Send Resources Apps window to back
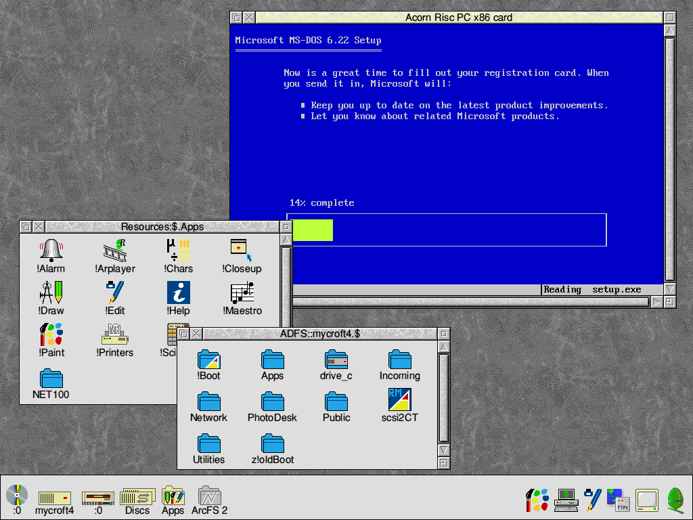Viewport: 693px width, 520px height. point(26,227)
